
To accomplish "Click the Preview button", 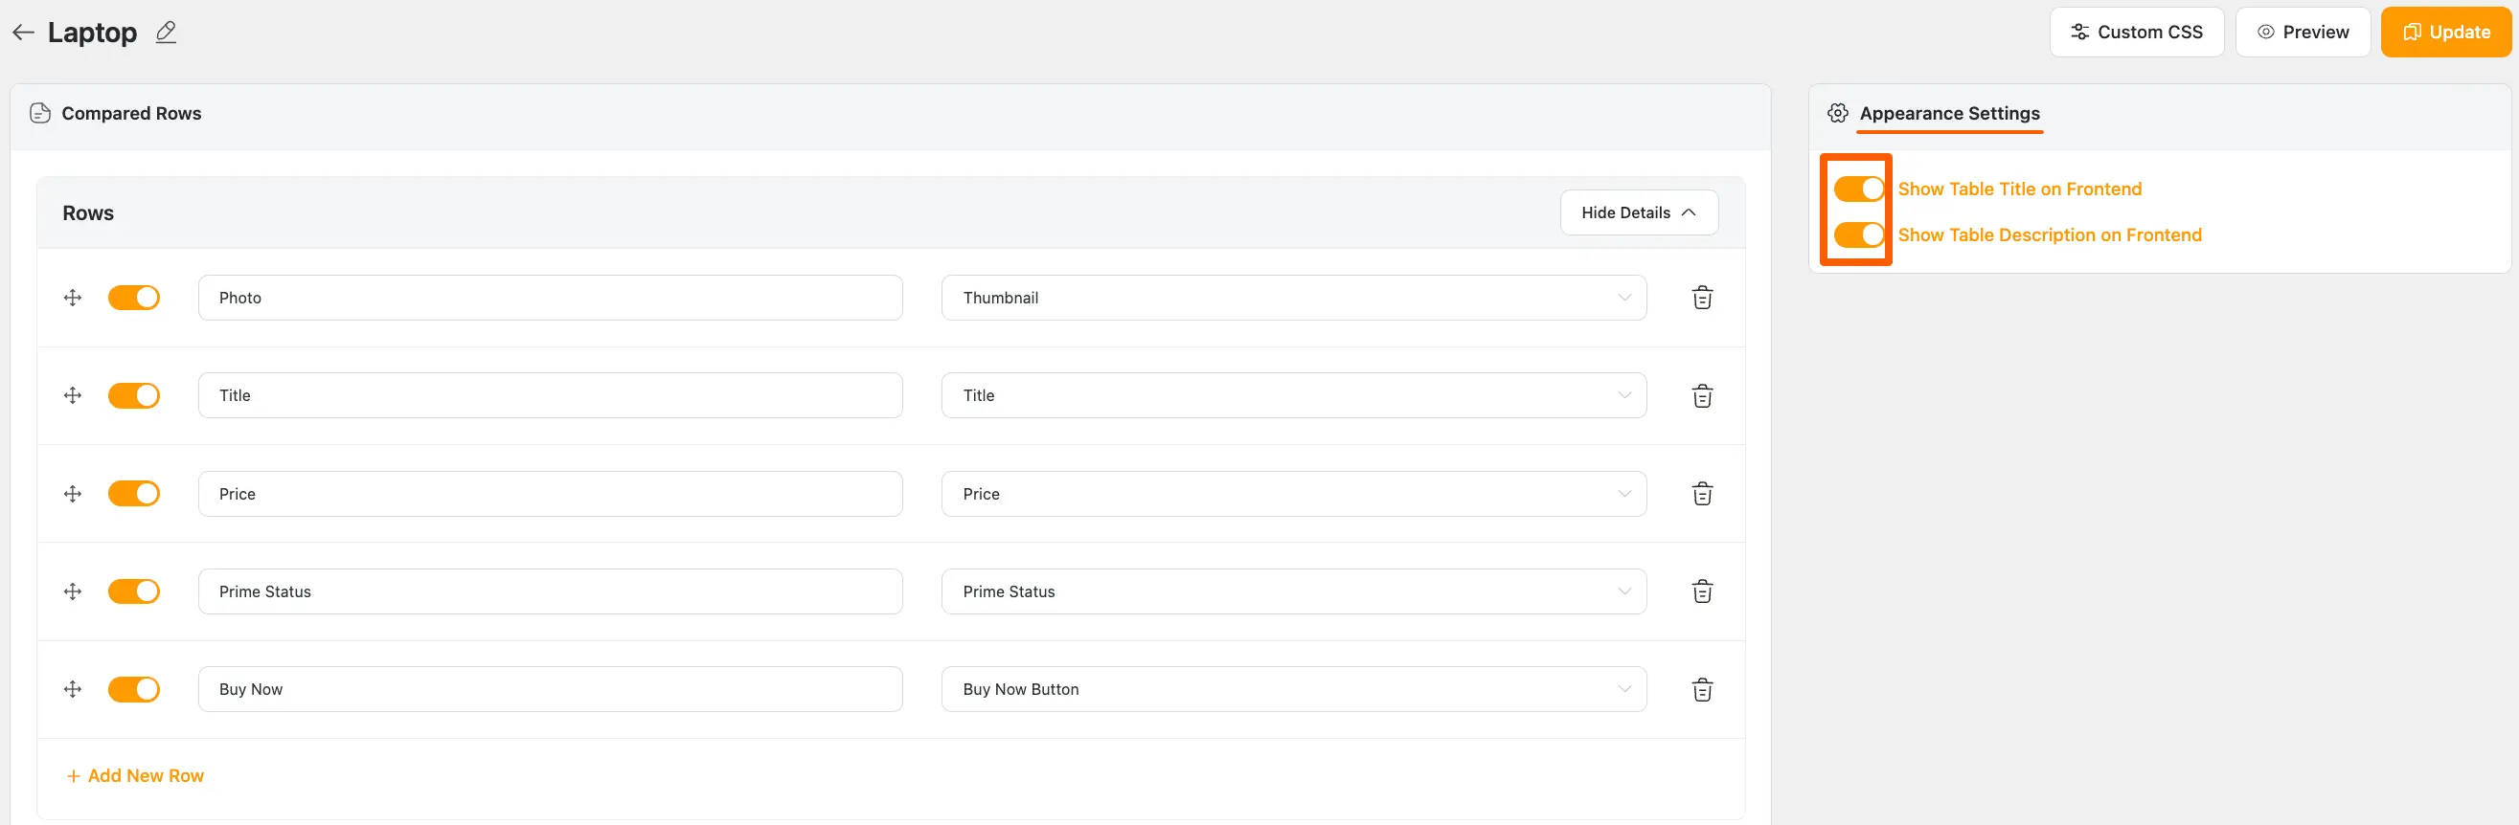I will pos(2302,33).
